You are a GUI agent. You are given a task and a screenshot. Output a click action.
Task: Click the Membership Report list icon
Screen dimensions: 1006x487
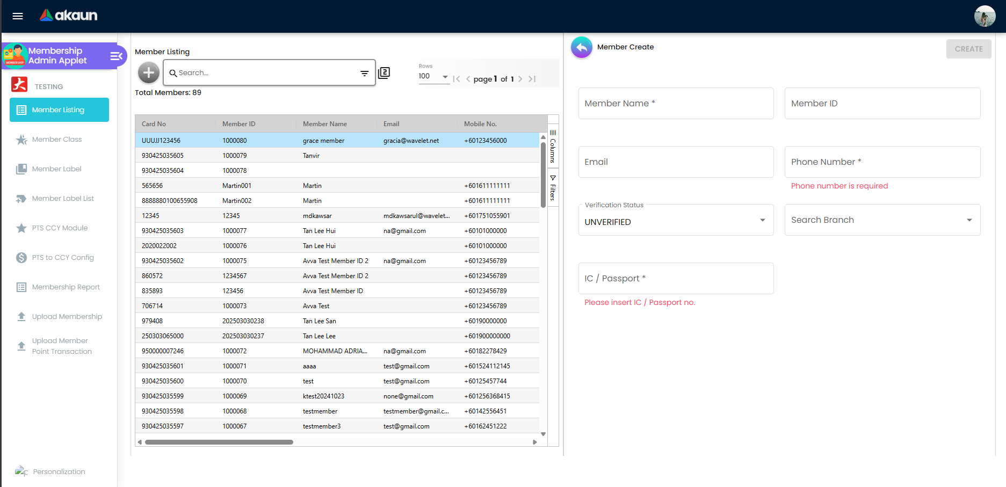coord(21,287)
